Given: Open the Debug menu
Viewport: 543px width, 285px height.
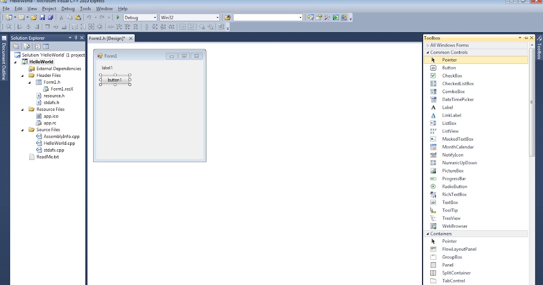Looking at the screenshot, I should (x=68, y=9).
